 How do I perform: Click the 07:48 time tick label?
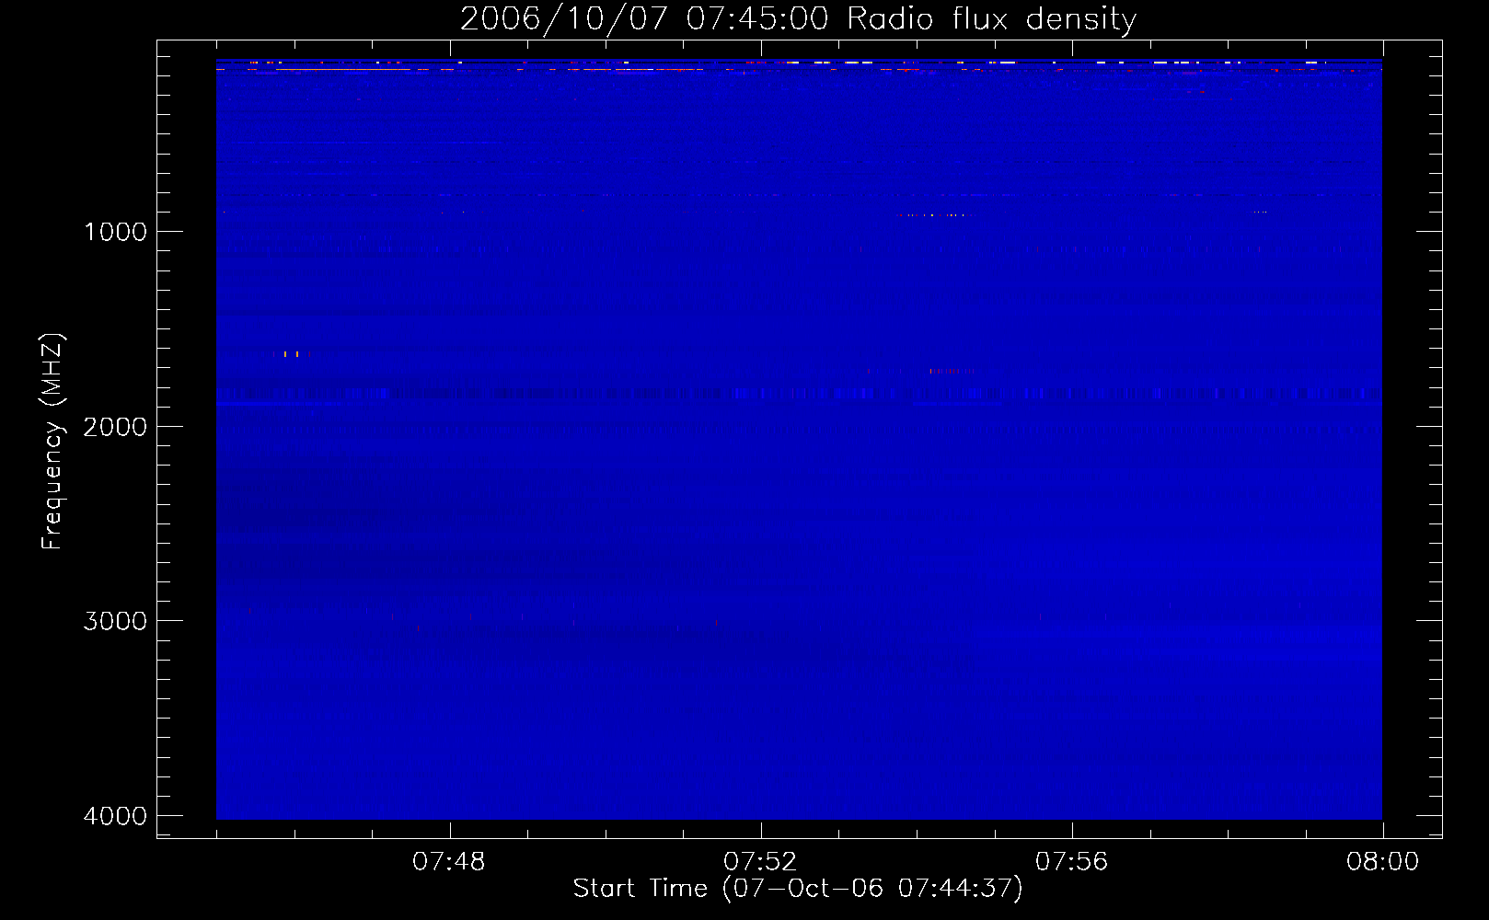(449, 862)
